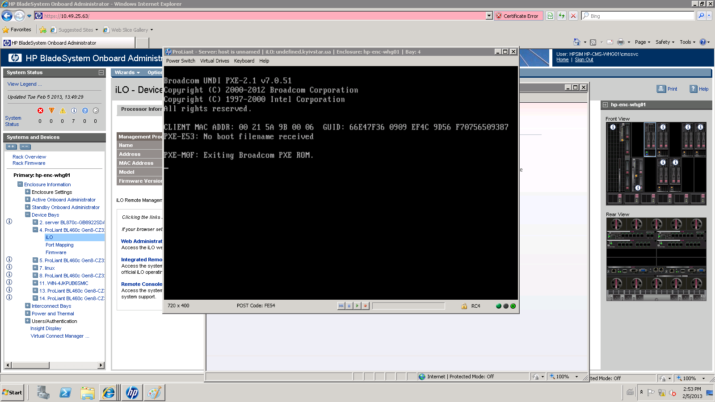Collapse bay 4 ProLiant BL460c node
The width and height of the screenshot is (715, 402).
[x=35, y=230]
